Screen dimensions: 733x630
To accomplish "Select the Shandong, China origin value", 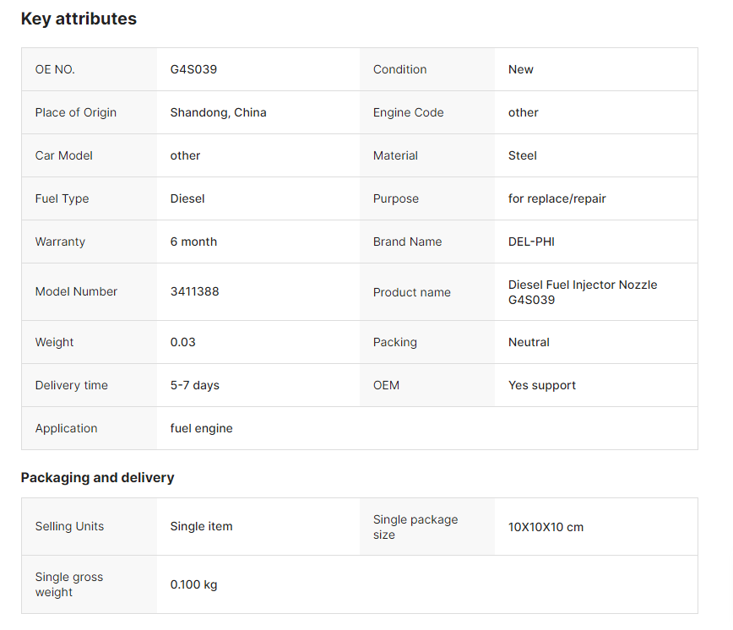I will 219,112.
